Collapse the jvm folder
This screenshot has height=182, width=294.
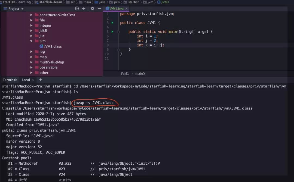tap(31, 41)
